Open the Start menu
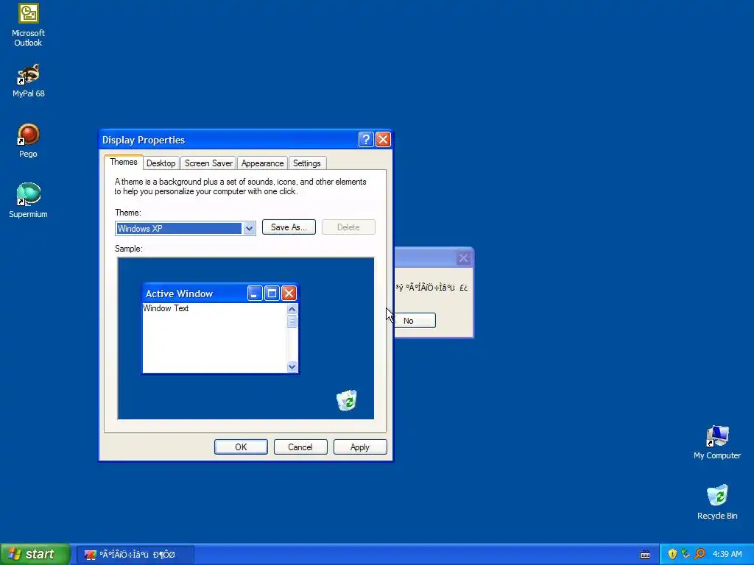This screenshot has height=565, width=754. pos(35,554)
